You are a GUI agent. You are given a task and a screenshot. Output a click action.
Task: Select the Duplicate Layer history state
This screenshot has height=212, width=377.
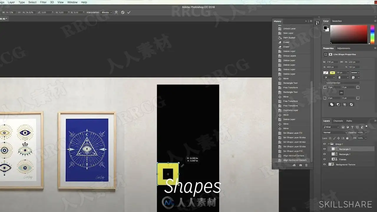(x=291, y=110)
